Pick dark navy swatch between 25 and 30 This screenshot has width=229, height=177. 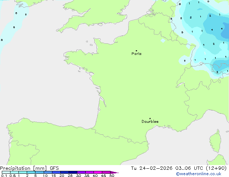[x=73, y=172]
